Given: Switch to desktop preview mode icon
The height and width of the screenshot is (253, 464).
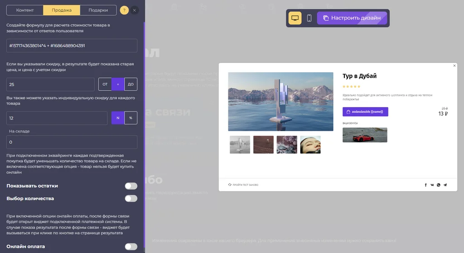Looking at the screenshot, I should click(295, 18).
